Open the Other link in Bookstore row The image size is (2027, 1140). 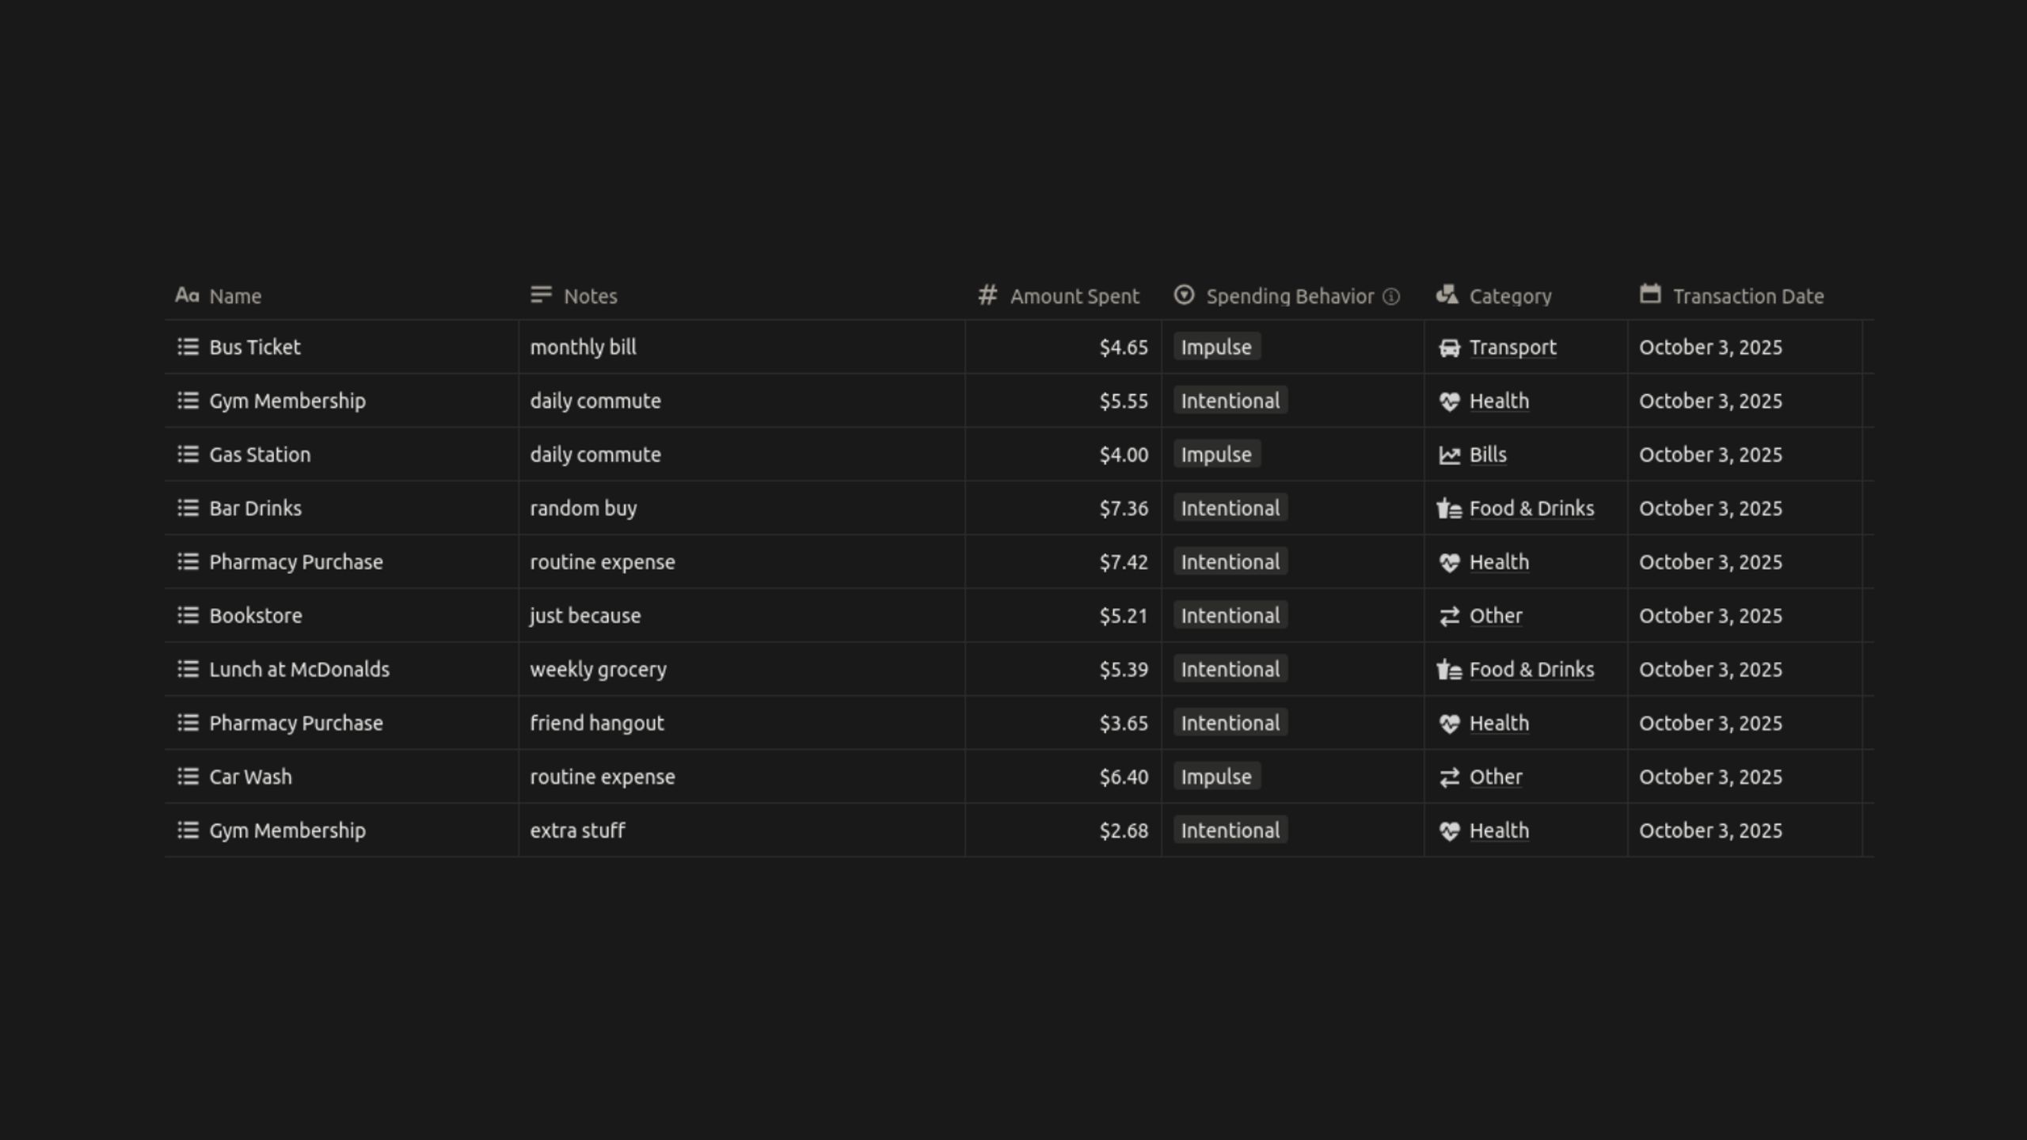tap(1496, 616)
